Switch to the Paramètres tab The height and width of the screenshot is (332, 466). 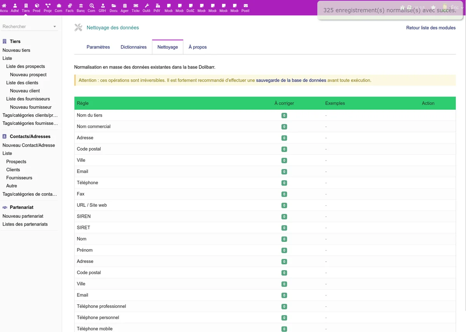point(98,47)
